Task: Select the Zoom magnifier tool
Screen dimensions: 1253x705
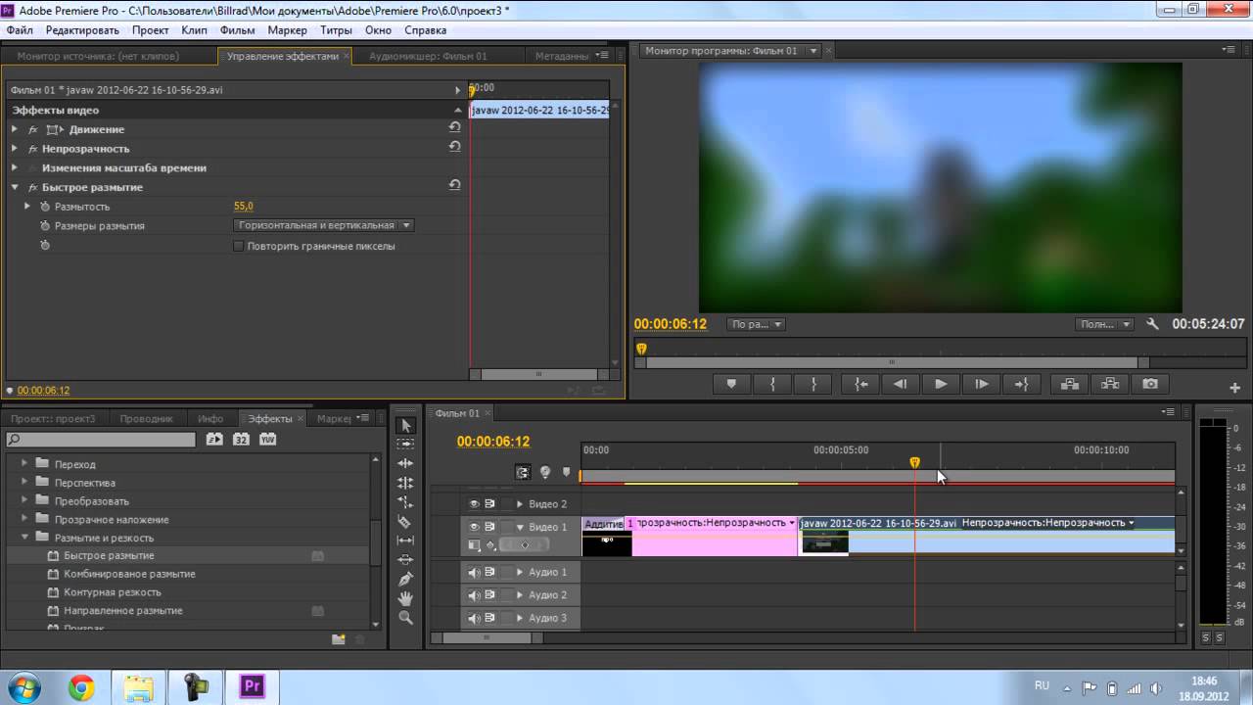Action: pos(406,618)
